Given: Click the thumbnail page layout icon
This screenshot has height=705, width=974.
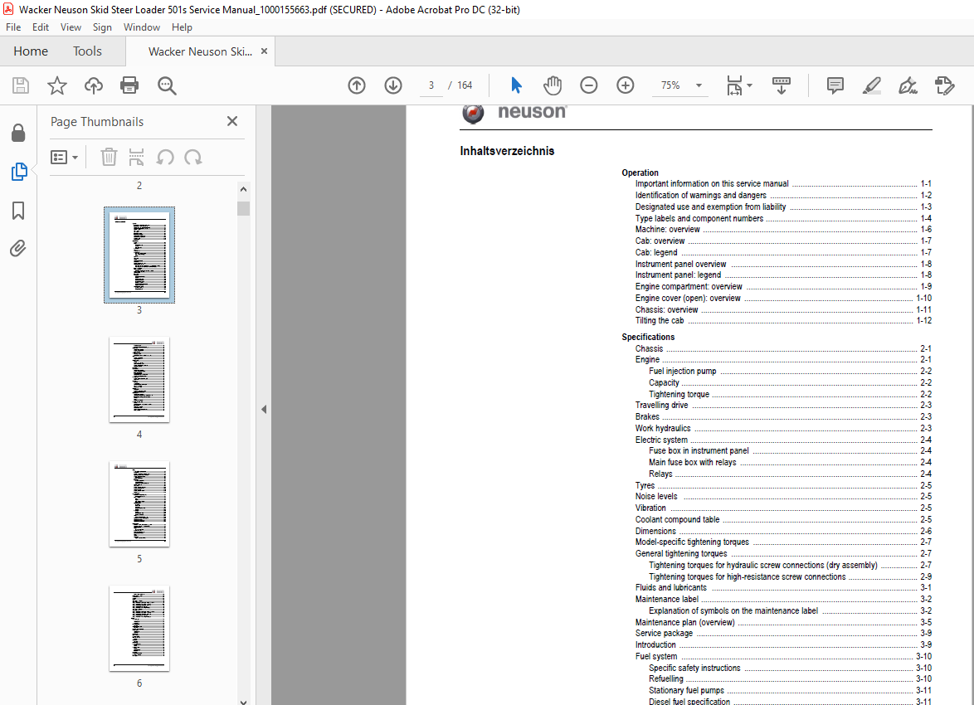Looking at the screenshot, I should pos(136,157).
